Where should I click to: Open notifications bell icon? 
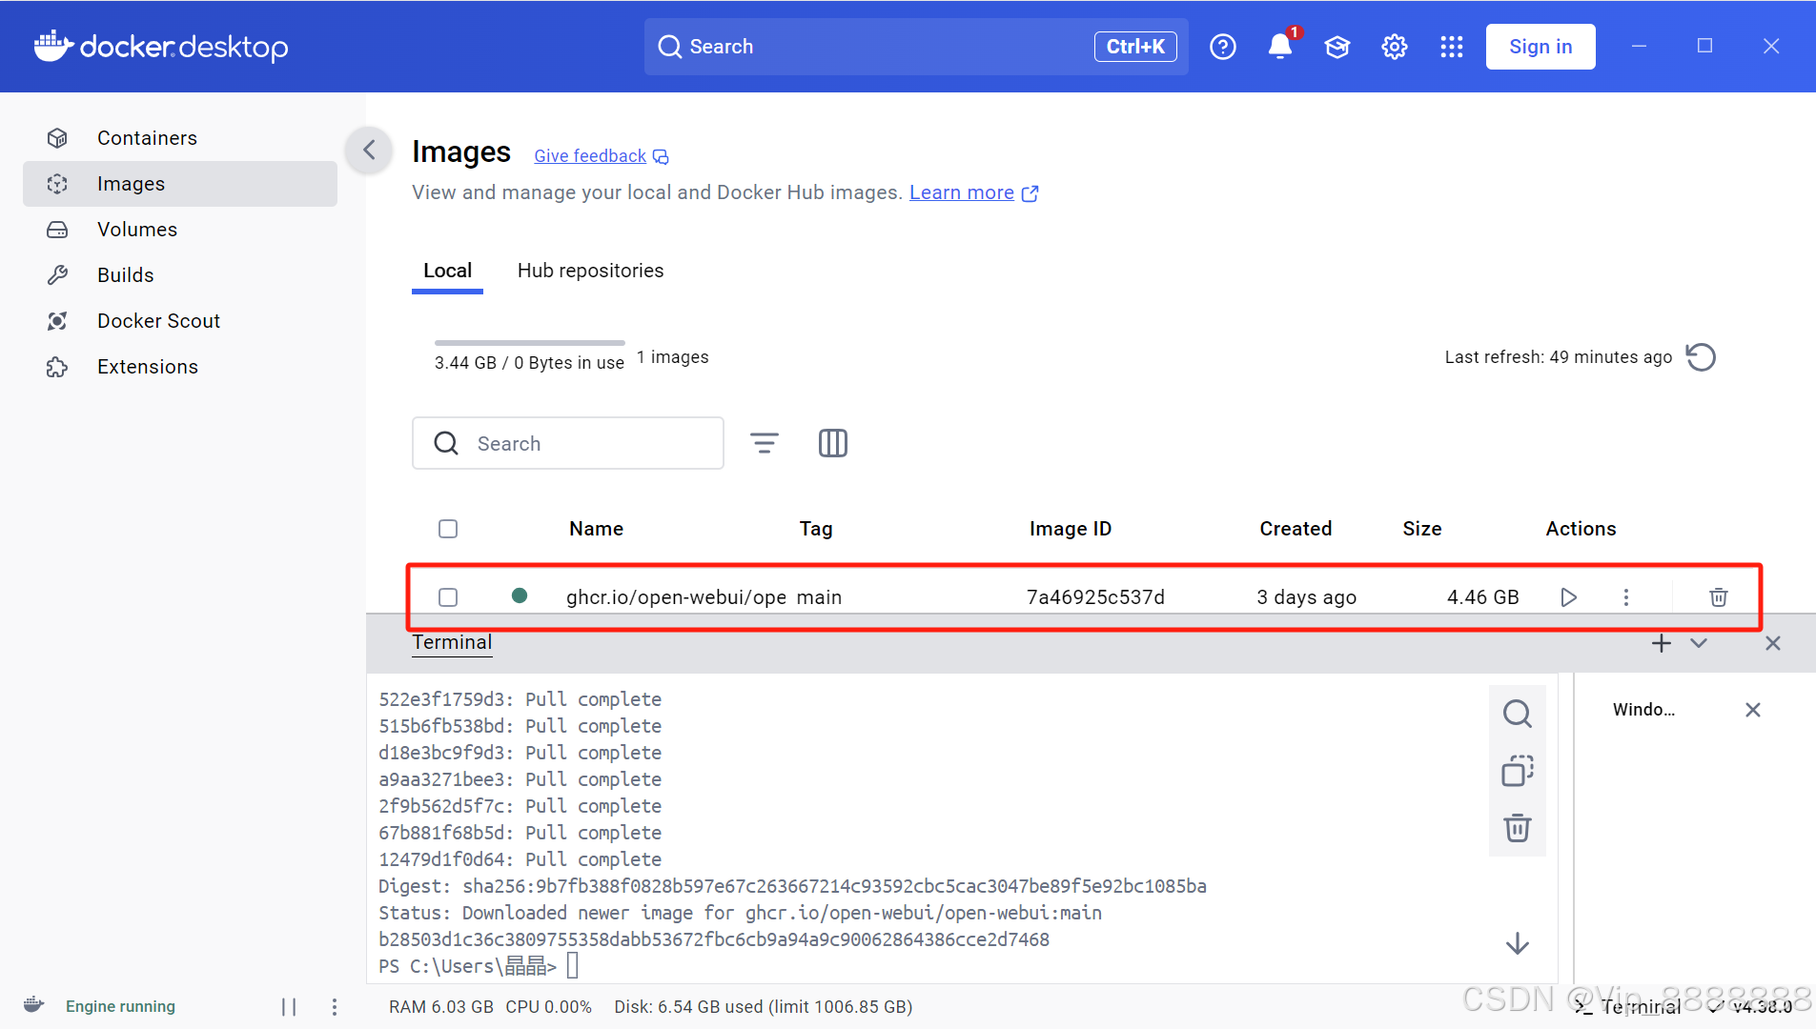pos(1280,47)
